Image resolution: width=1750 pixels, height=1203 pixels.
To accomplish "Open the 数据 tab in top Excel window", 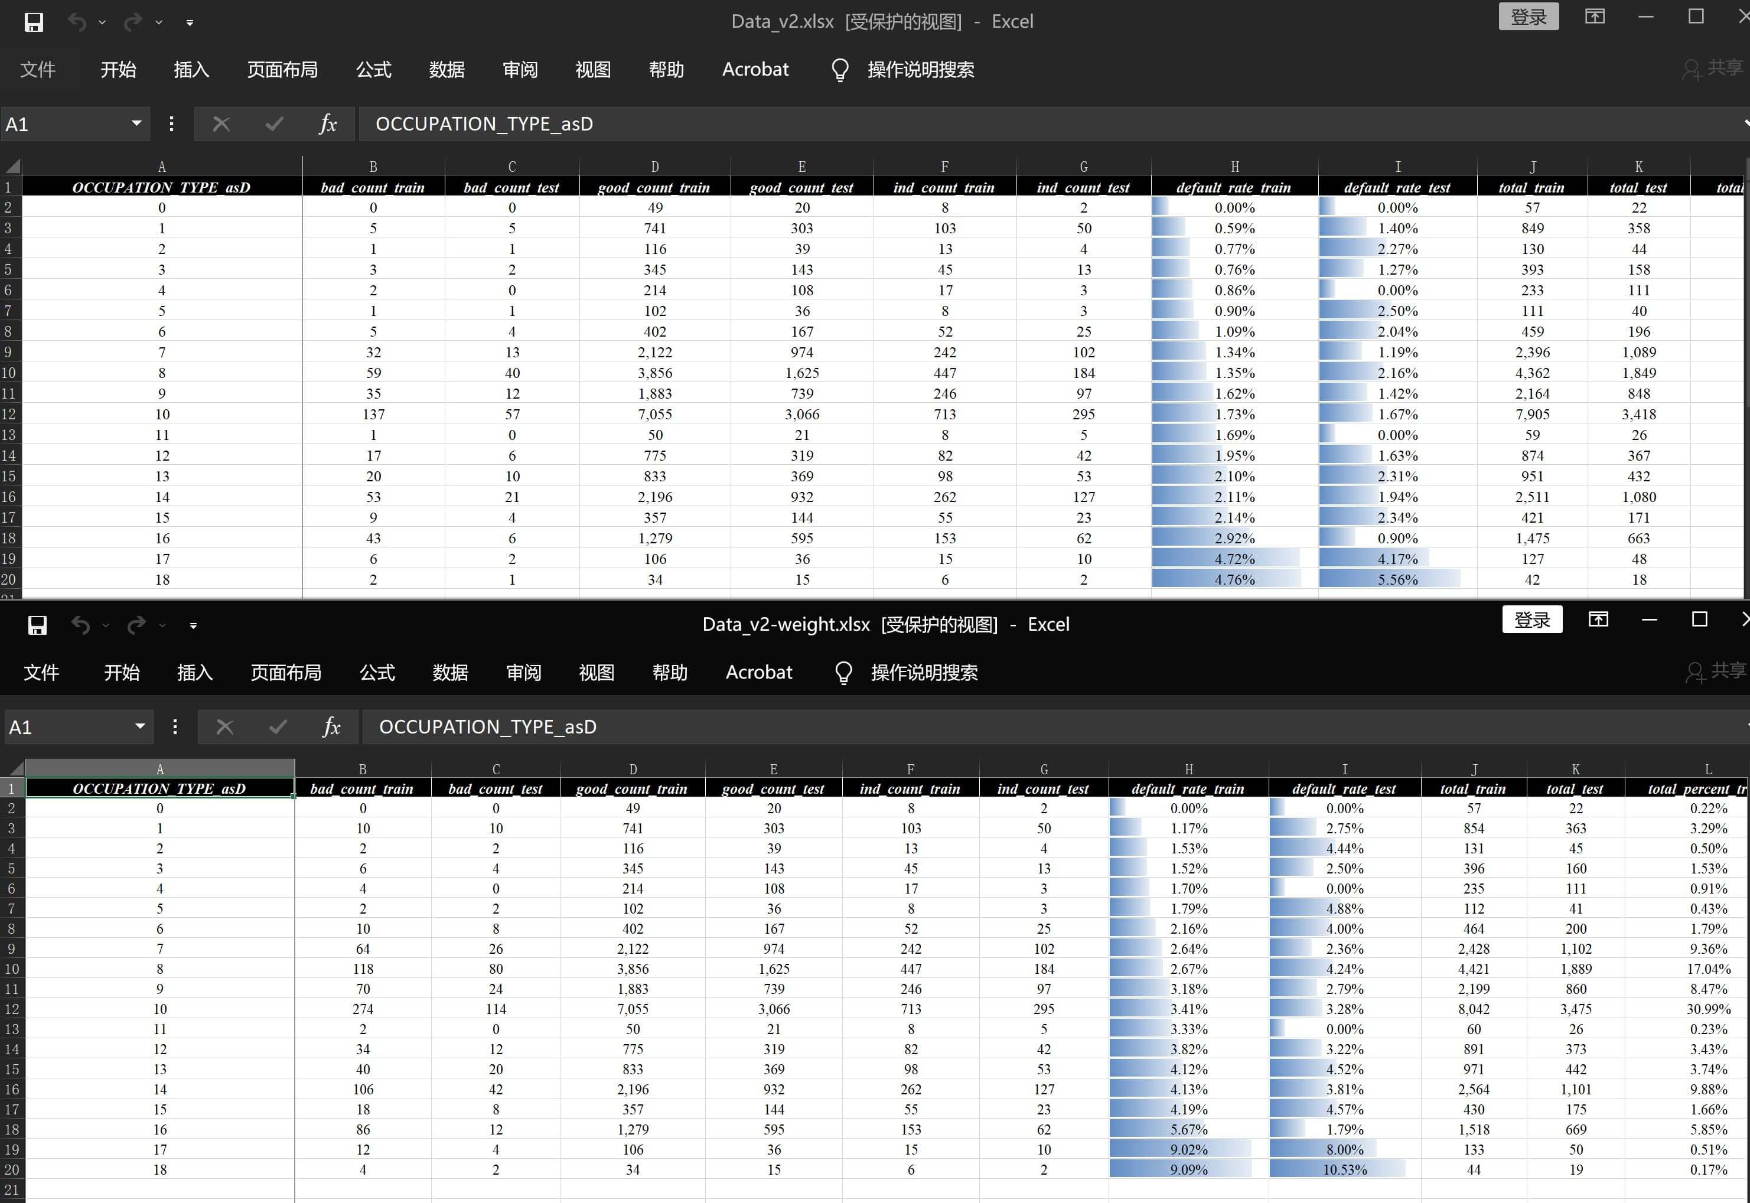I will (446, 69).
